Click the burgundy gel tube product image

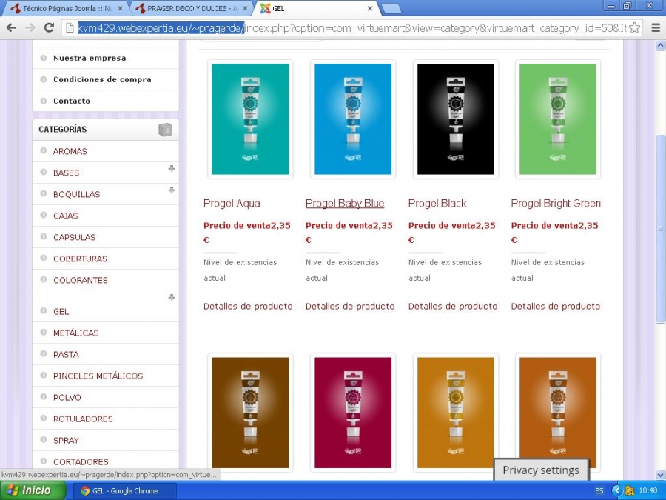[x=353, y=413]
